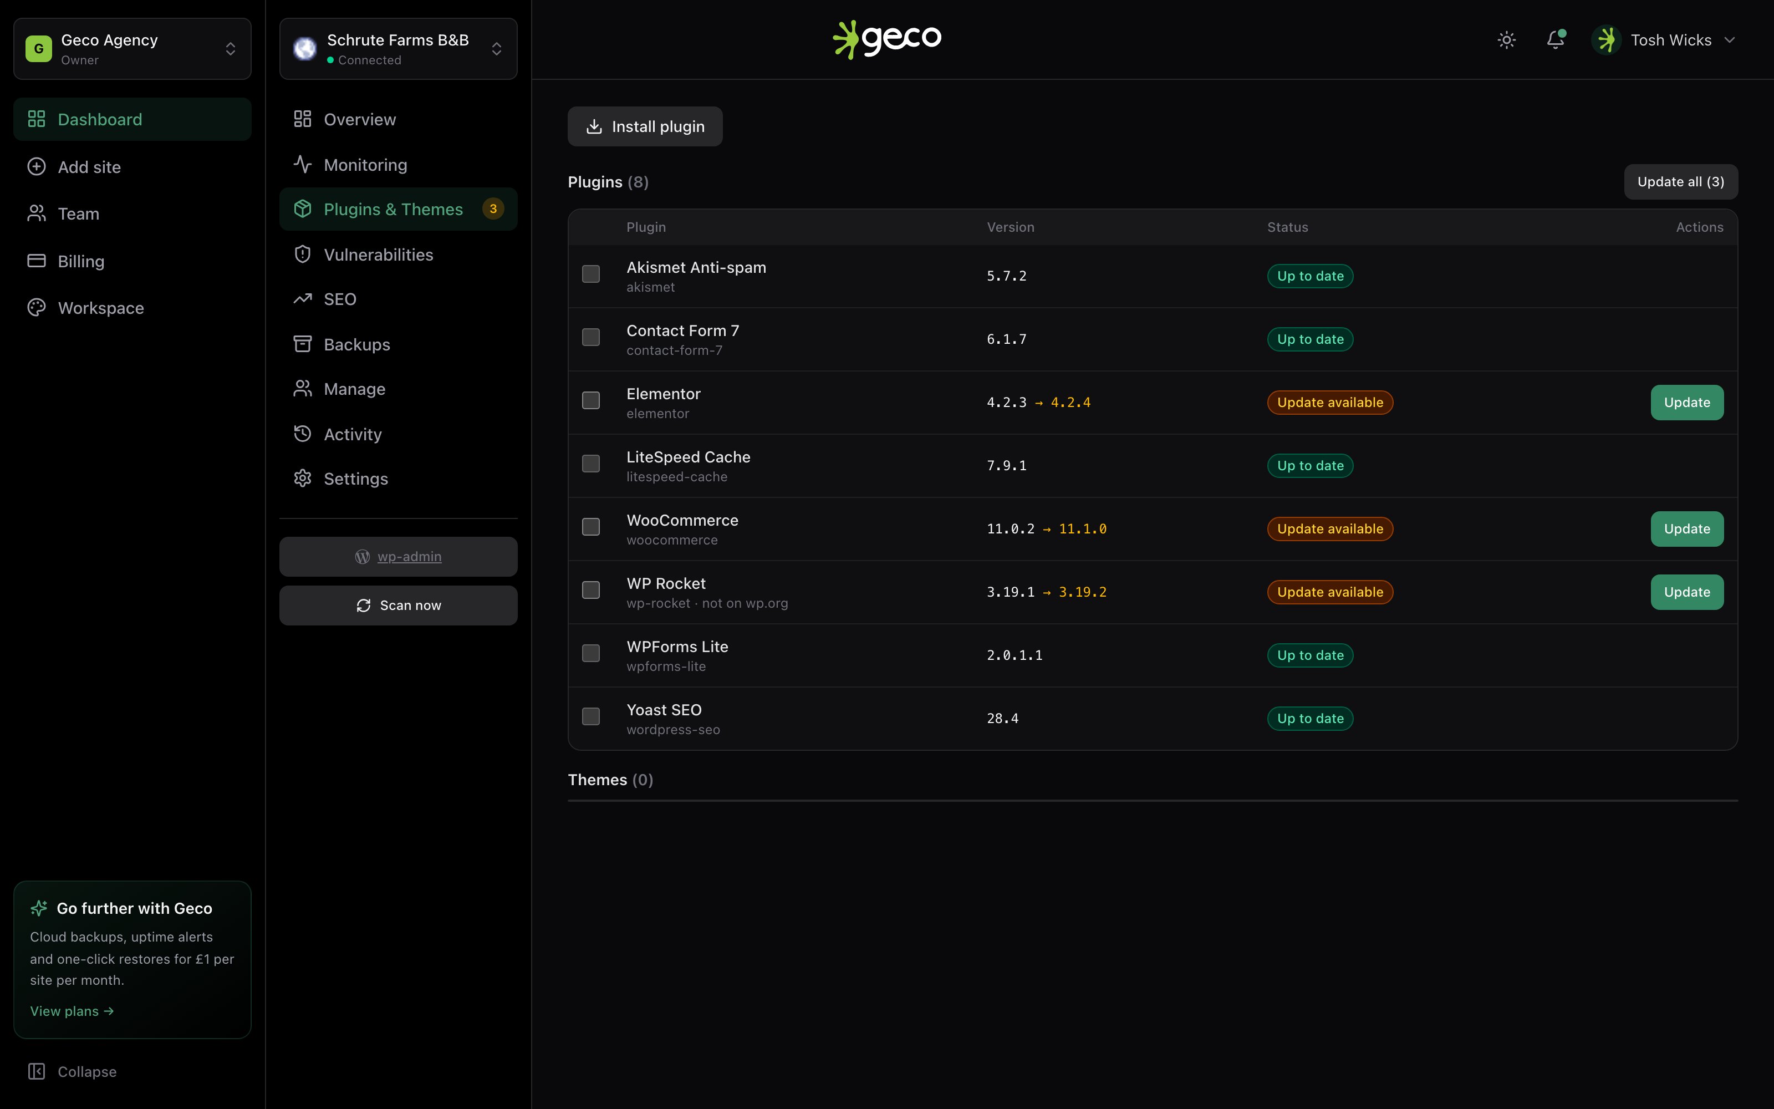Viewport: 1774px width, 1109px height.
Task: Click Install plugin button
Action: tap(645, 126)
